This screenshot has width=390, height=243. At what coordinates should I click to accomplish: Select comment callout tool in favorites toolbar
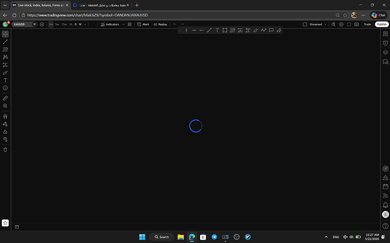coord(271,30)
